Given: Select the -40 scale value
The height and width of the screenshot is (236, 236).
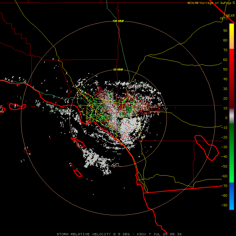Looking at the screenshot, I should (x=224, y=157).
